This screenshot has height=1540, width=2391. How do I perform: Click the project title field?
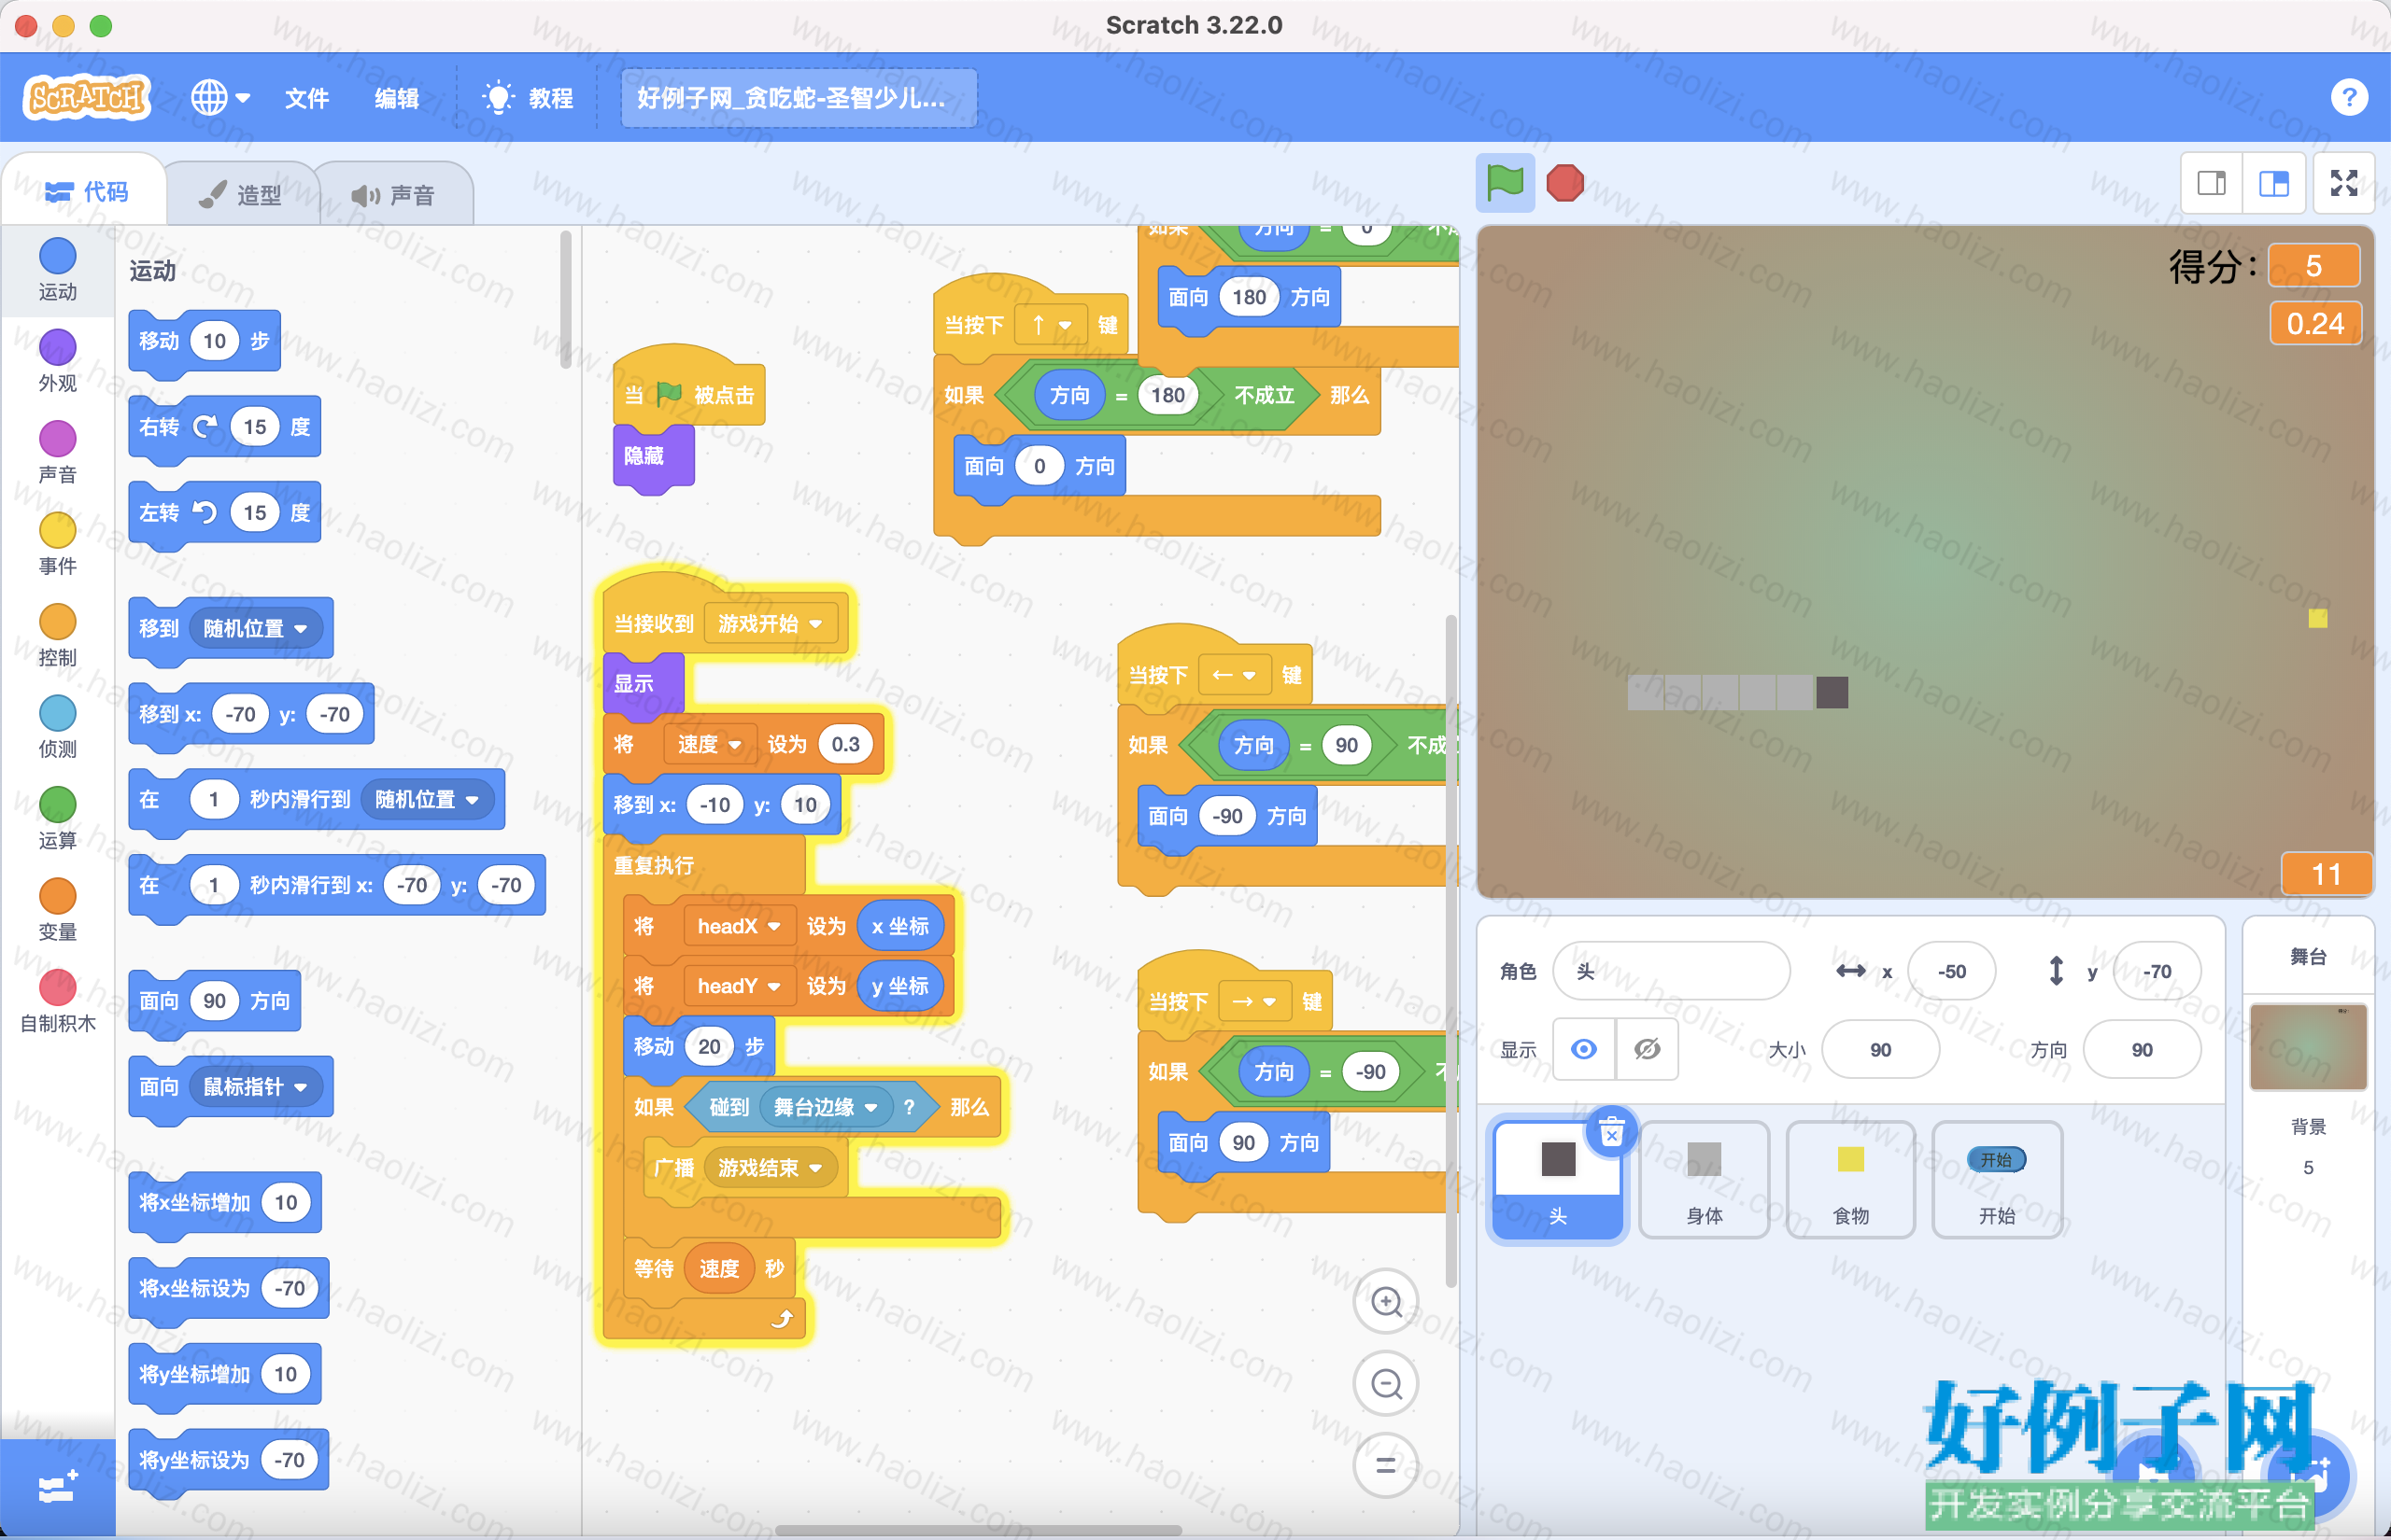[x=799, y=98]
